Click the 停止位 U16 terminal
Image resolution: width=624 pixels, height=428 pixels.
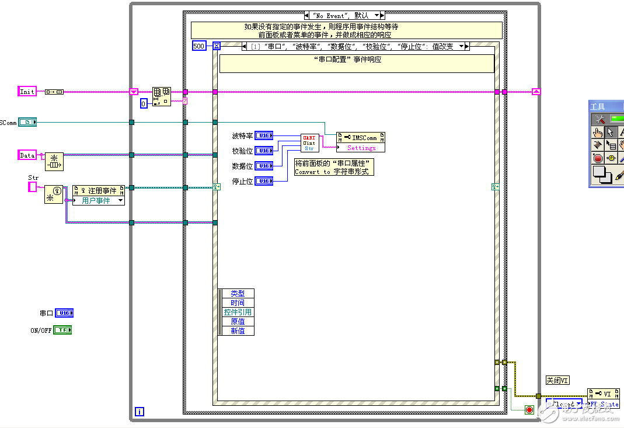pos(264,181)
